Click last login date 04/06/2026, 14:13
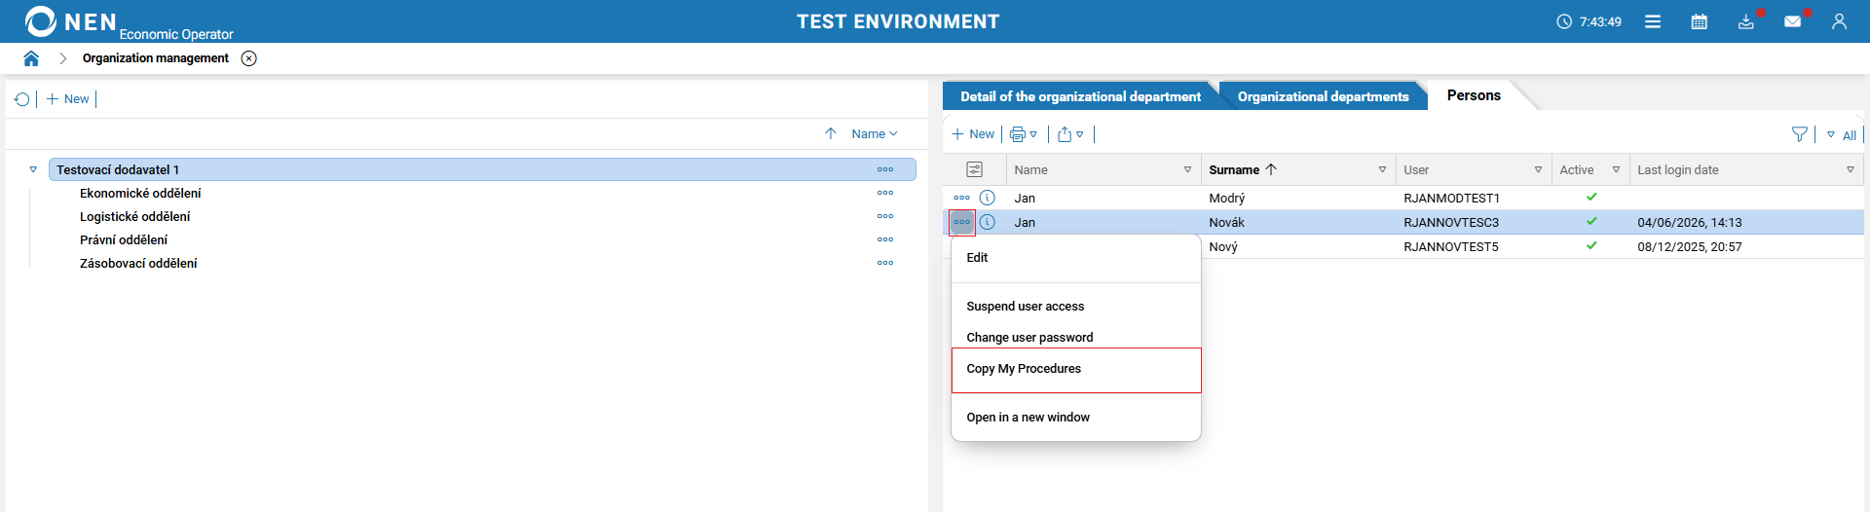 (1689, 222)
